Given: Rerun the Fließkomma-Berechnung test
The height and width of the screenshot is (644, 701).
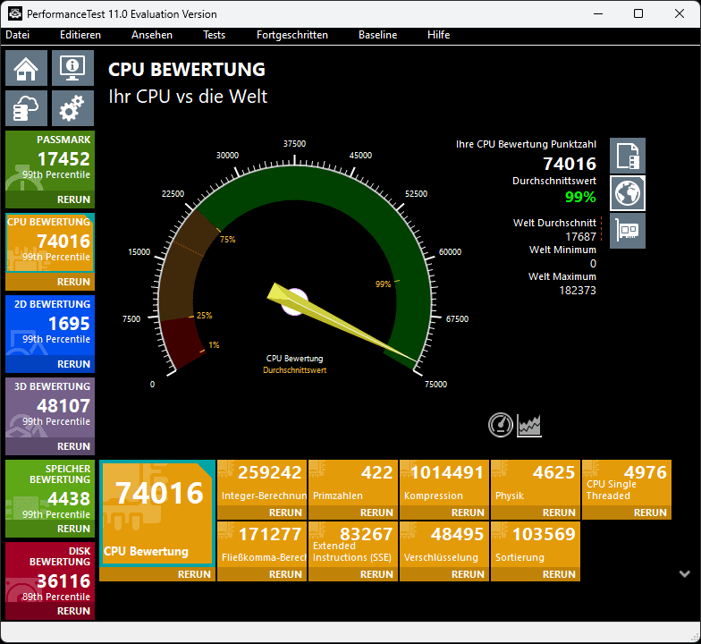Looking at the screenshot, I should (262, 574).
